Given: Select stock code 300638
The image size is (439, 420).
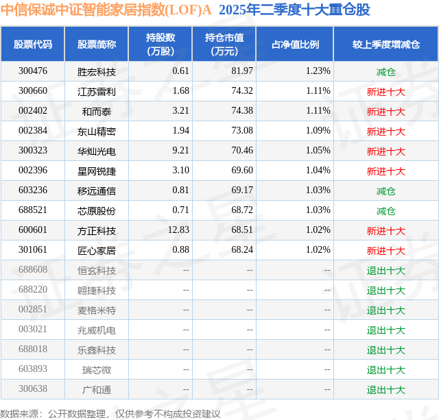Looking at the screenshot, I should (x=33, y=388).
